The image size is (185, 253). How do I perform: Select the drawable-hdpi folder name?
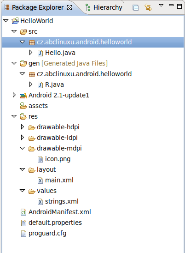[58, 127]
